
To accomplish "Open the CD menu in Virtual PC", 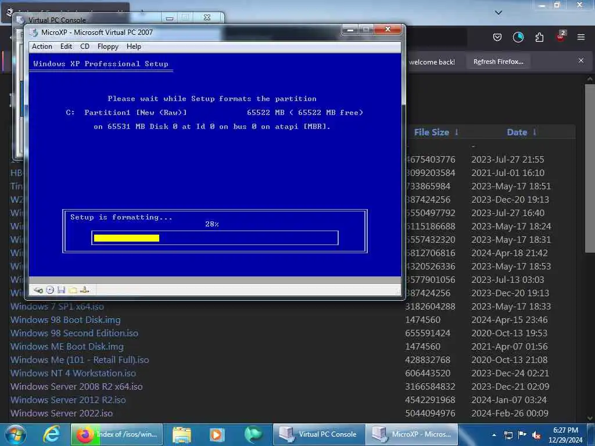I will [85, 46].
